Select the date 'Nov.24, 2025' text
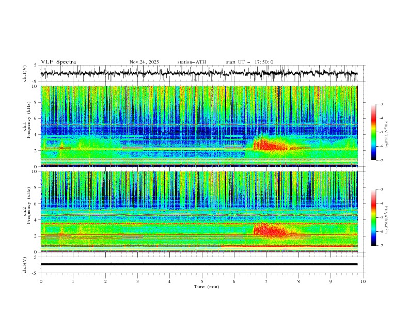The image size is (409, 316). click(144, 62)
